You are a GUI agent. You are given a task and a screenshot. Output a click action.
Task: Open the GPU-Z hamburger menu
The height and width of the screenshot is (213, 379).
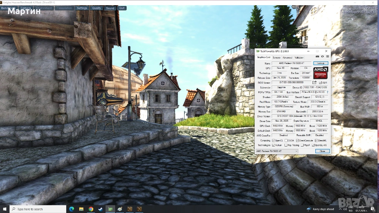coord(328,57)
